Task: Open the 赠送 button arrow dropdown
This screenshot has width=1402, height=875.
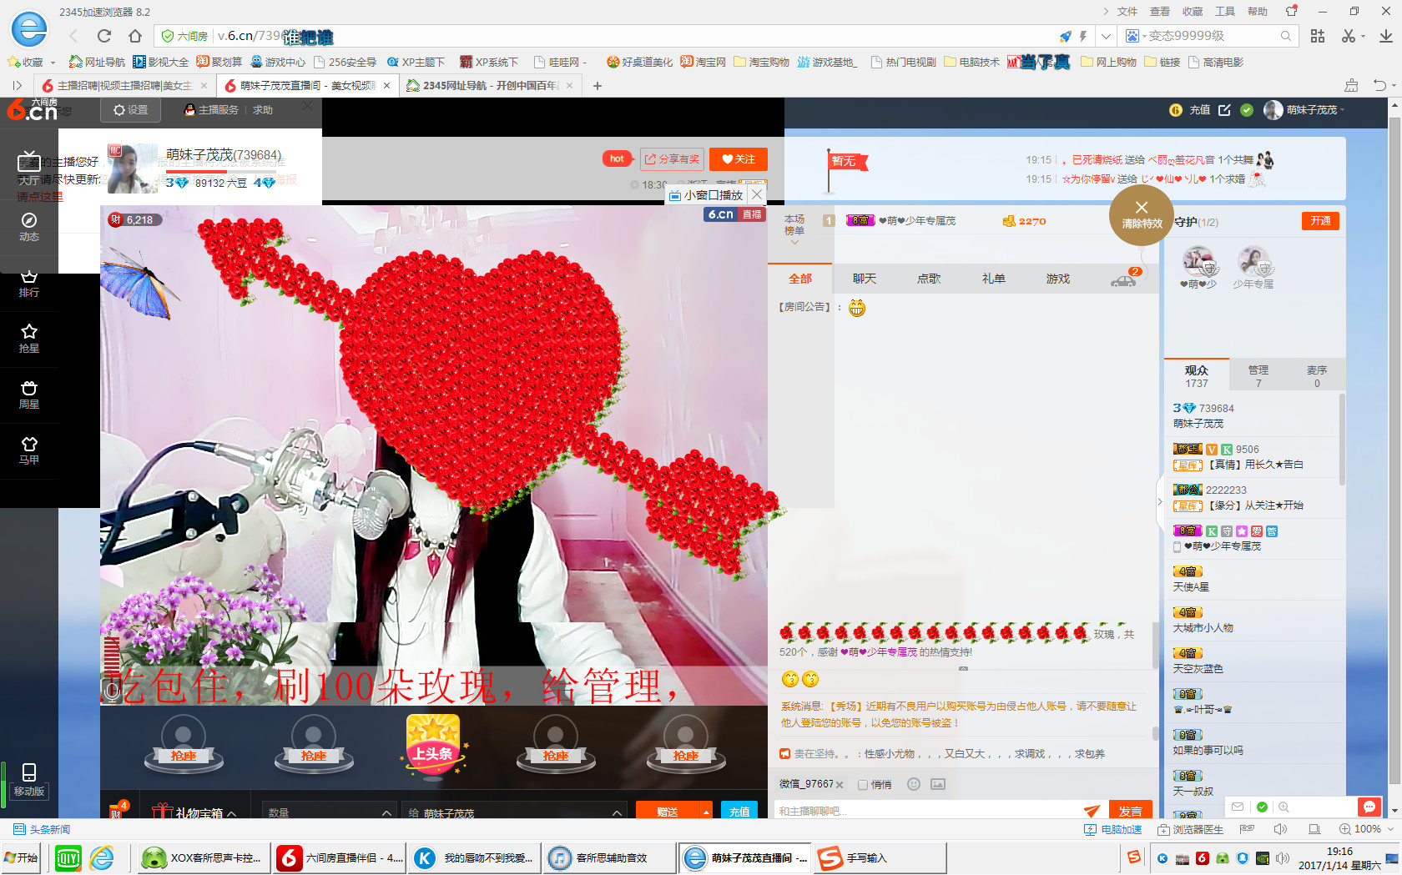Action: click(707, 812)
